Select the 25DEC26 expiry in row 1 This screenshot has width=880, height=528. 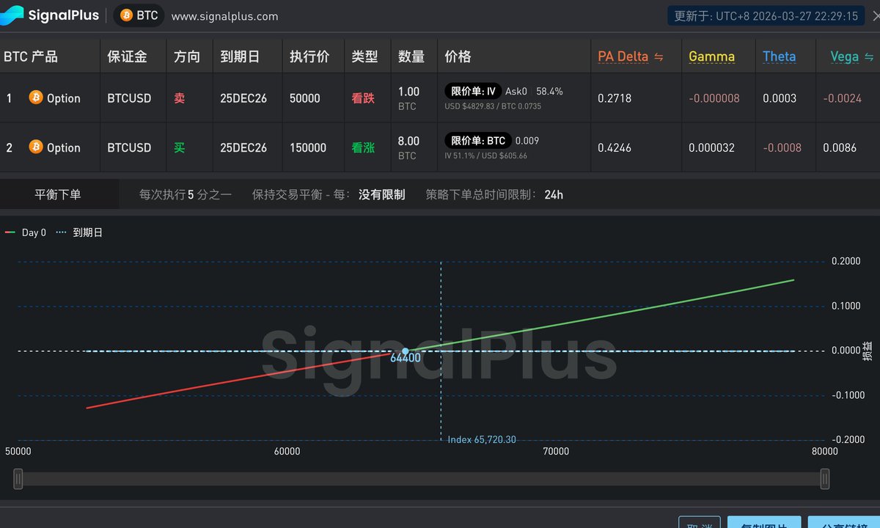243,98
